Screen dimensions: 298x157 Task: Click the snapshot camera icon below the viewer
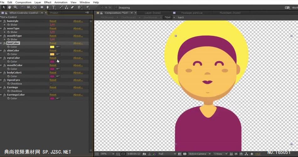[144, 154]
